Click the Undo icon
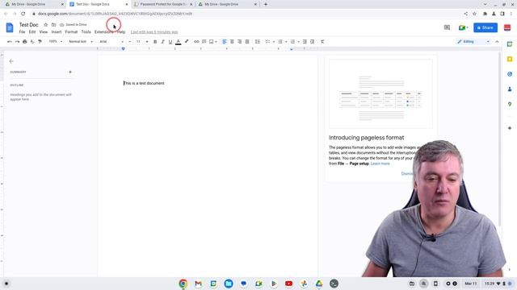Image resolution: width=517 pixels, height=290 pixels. point(10,42)
